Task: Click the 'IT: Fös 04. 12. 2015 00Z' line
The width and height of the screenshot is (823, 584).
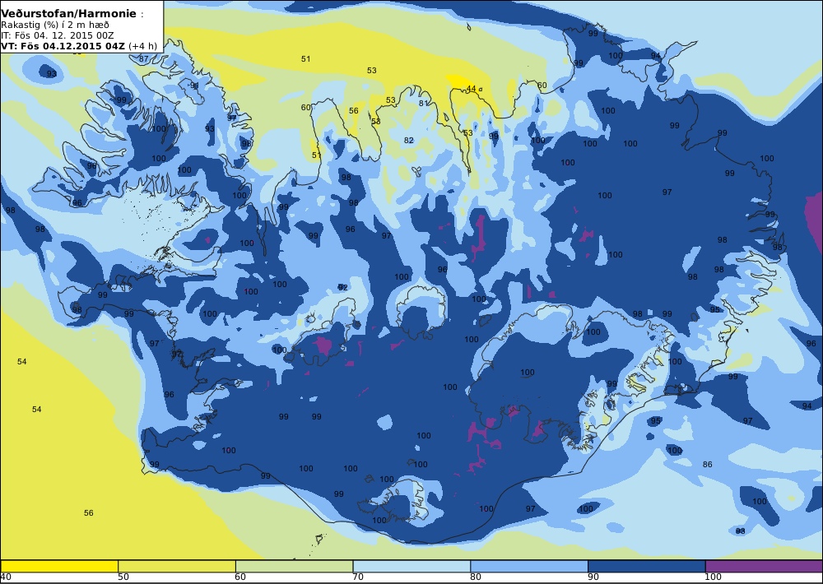Action: (x=58, y=35)
